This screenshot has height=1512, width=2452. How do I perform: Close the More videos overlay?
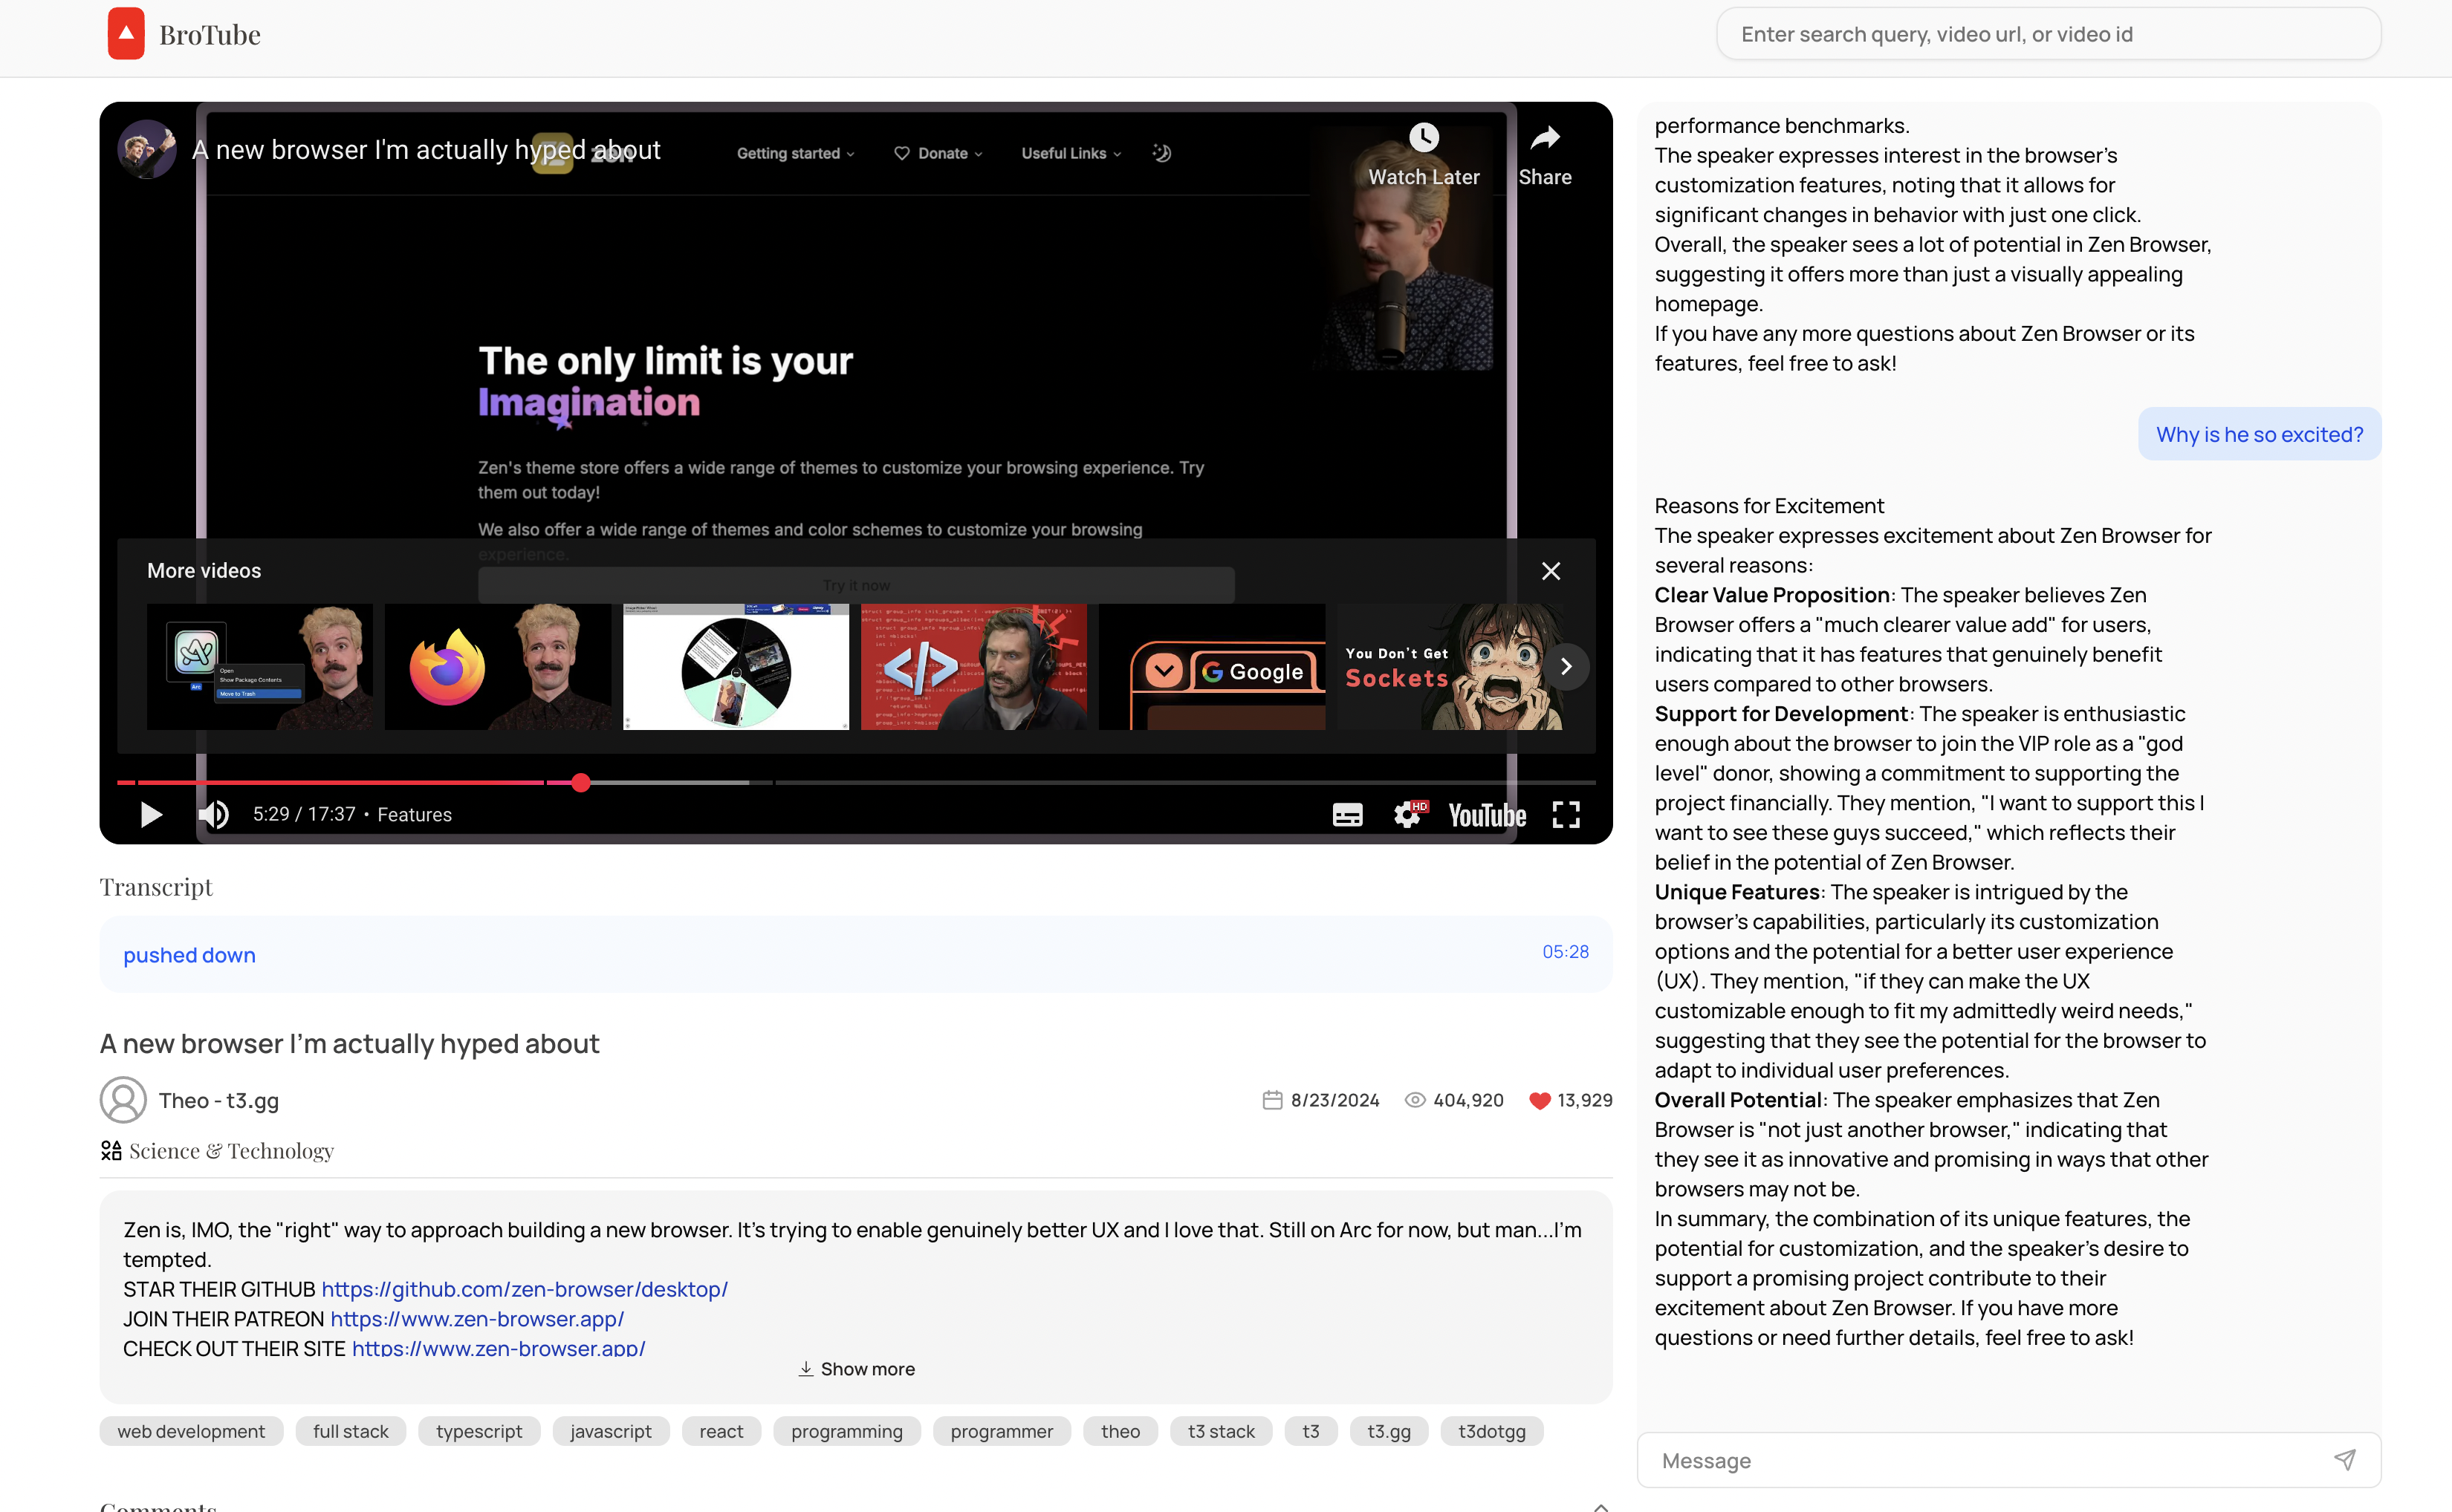click(x=1551, y=571)
